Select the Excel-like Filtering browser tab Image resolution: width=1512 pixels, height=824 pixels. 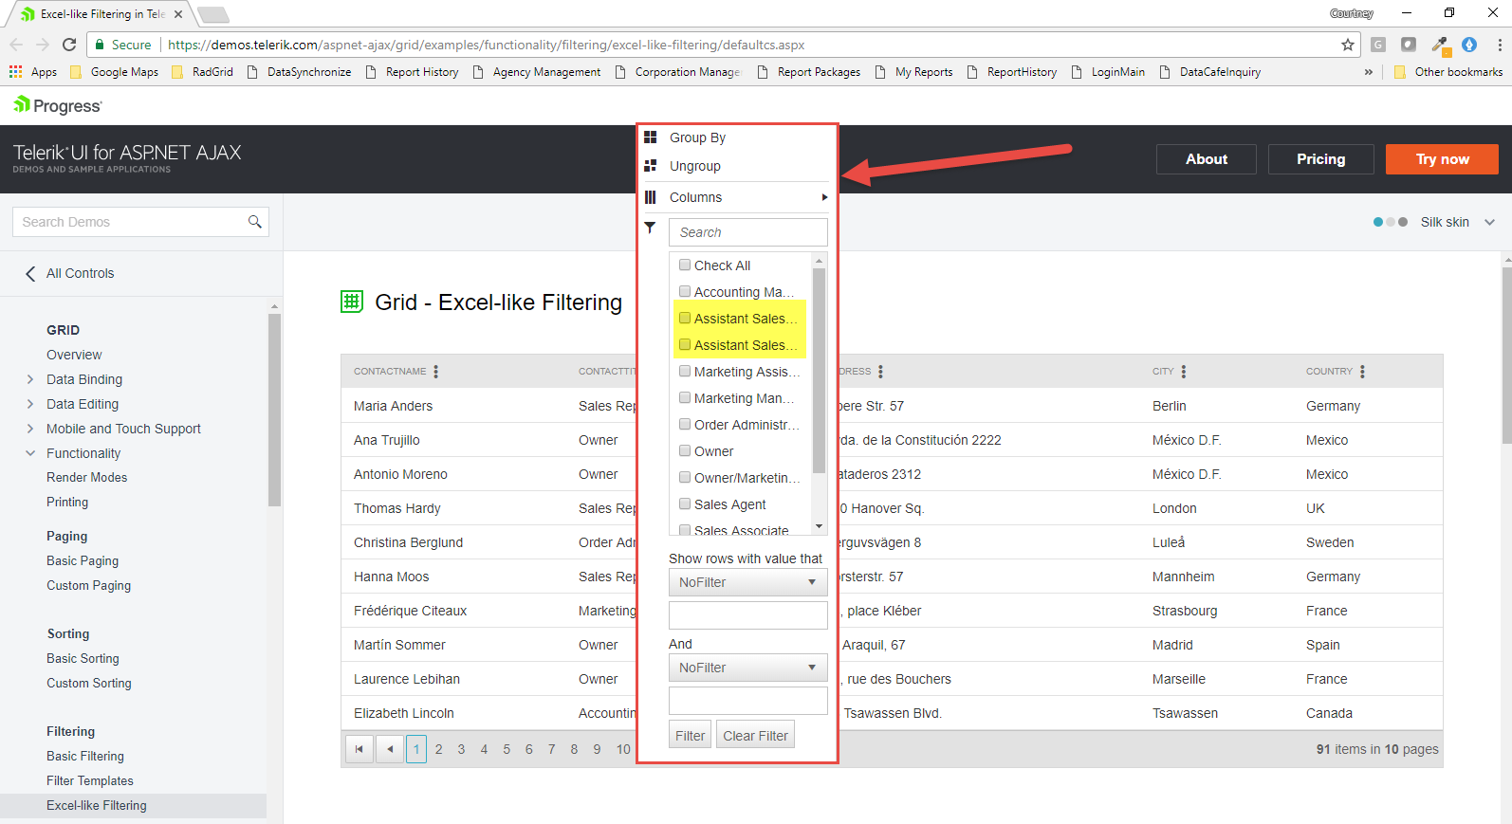99,14
